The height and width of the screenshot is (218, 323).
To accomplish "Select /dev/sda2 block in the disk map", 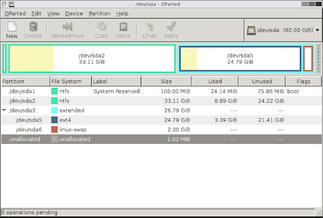I will (x=92, y=59).
